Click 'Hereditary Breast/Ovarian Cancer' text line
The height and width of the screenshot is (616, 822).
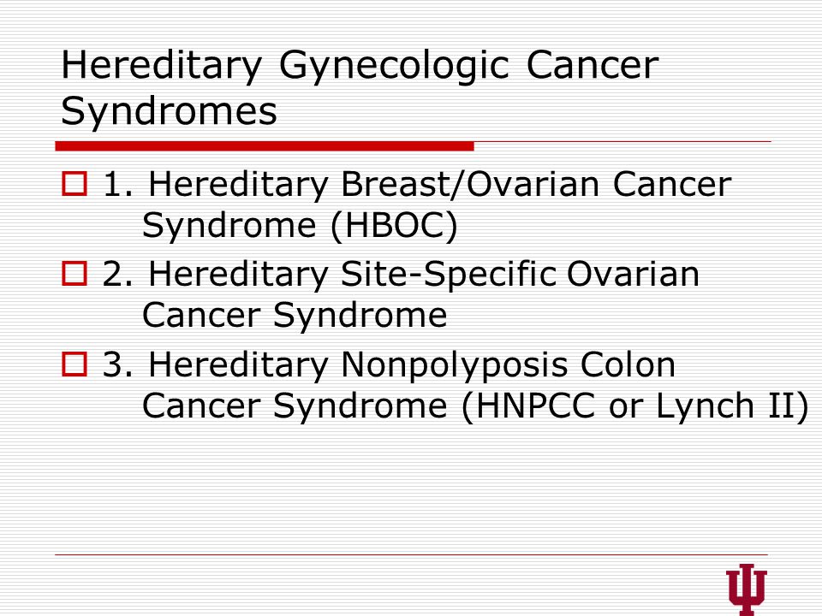click(440, 185)
